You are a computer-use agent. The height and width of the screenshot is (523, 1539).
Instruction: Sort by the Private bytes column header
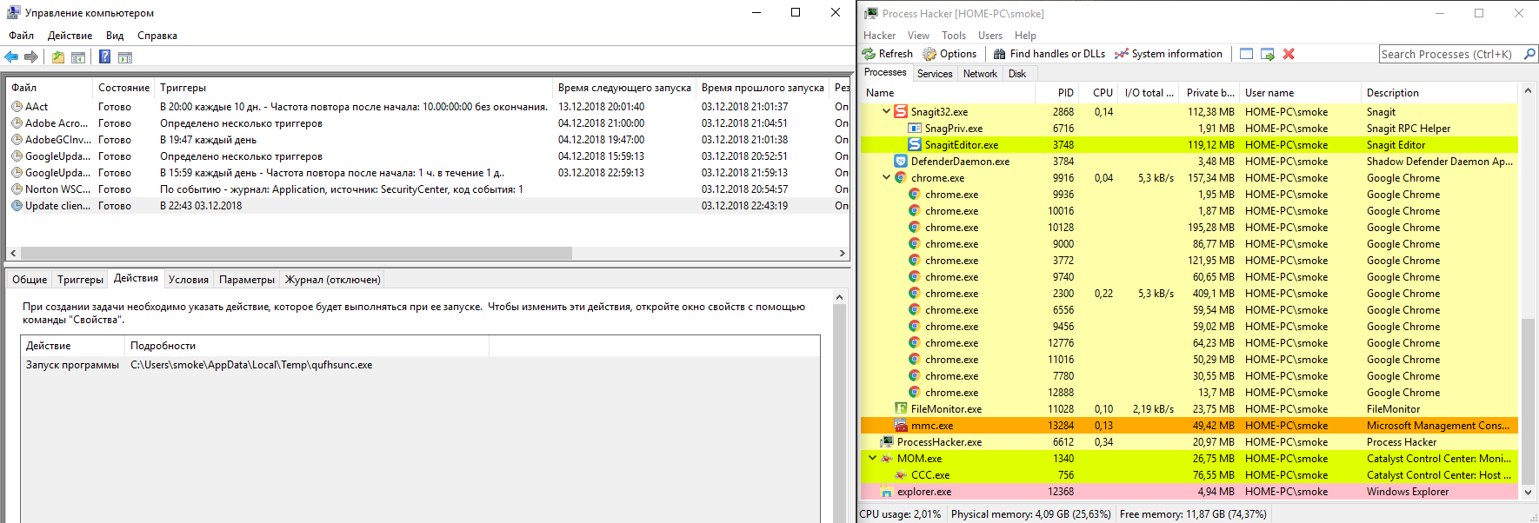pos(1210,93)
